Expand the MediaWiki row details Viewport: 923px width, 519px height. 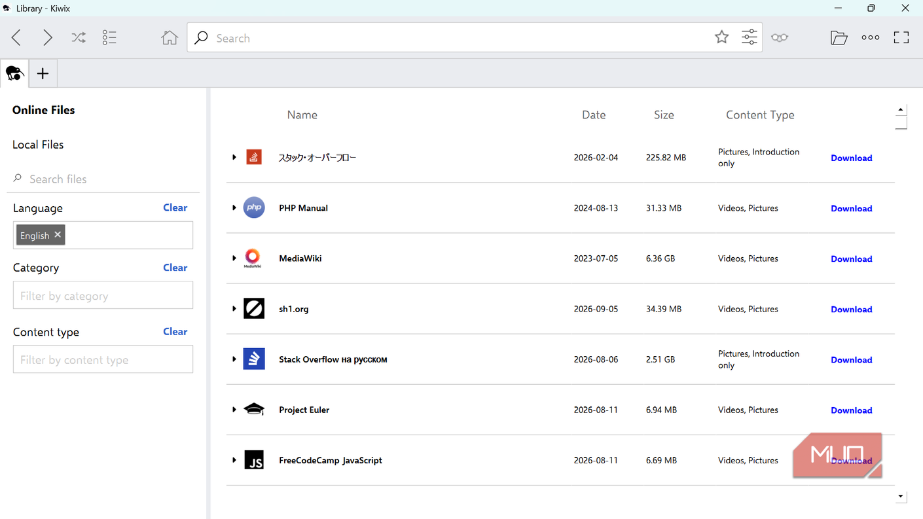[x=234, y=258]
